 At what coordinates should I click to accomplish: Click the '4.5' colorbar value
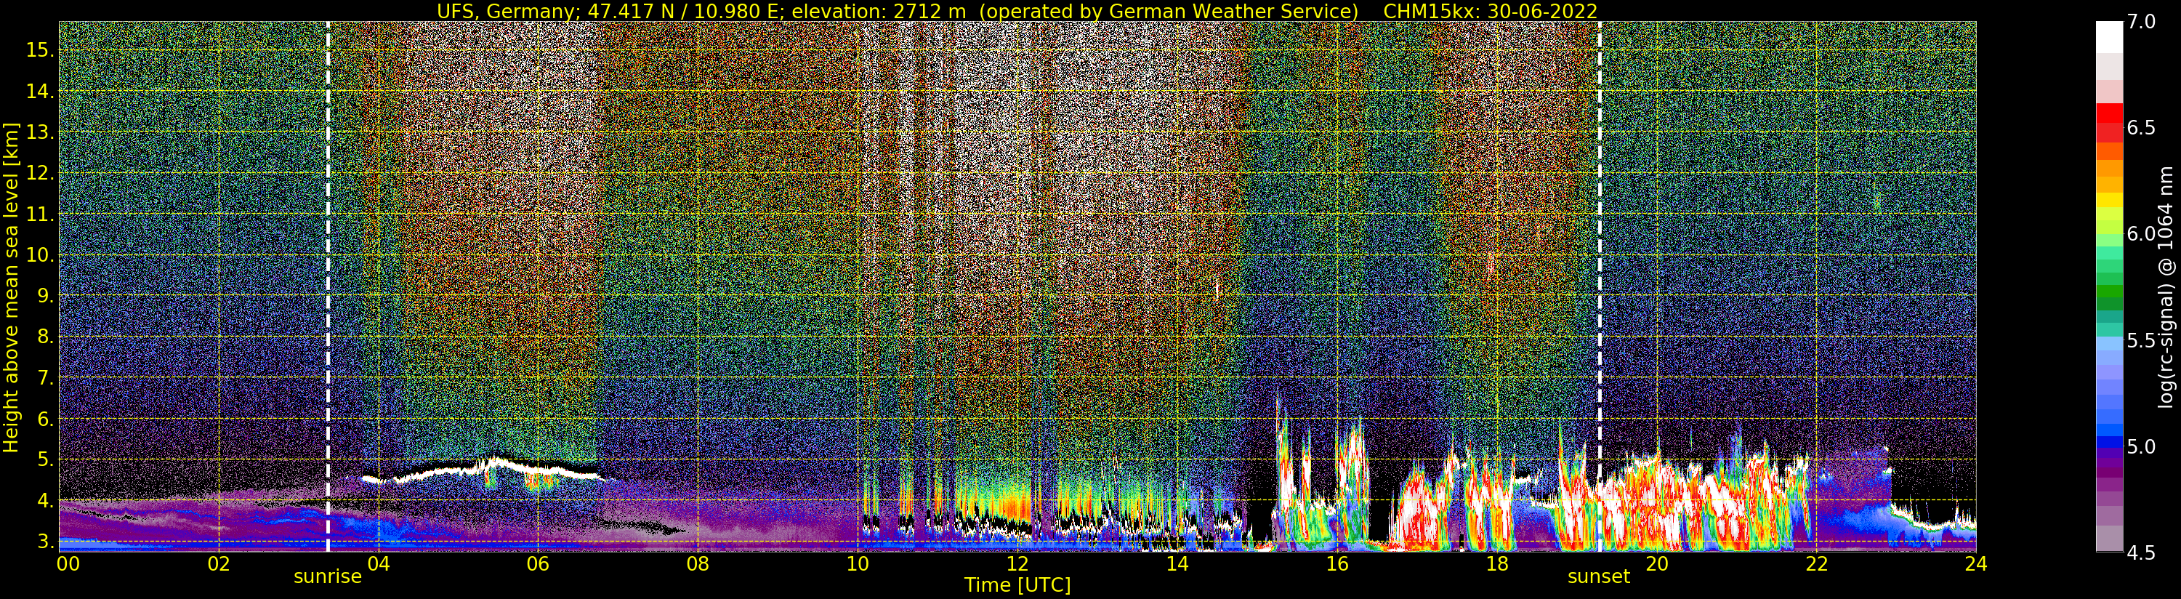pyautogui.click(x=2141, y=552)
